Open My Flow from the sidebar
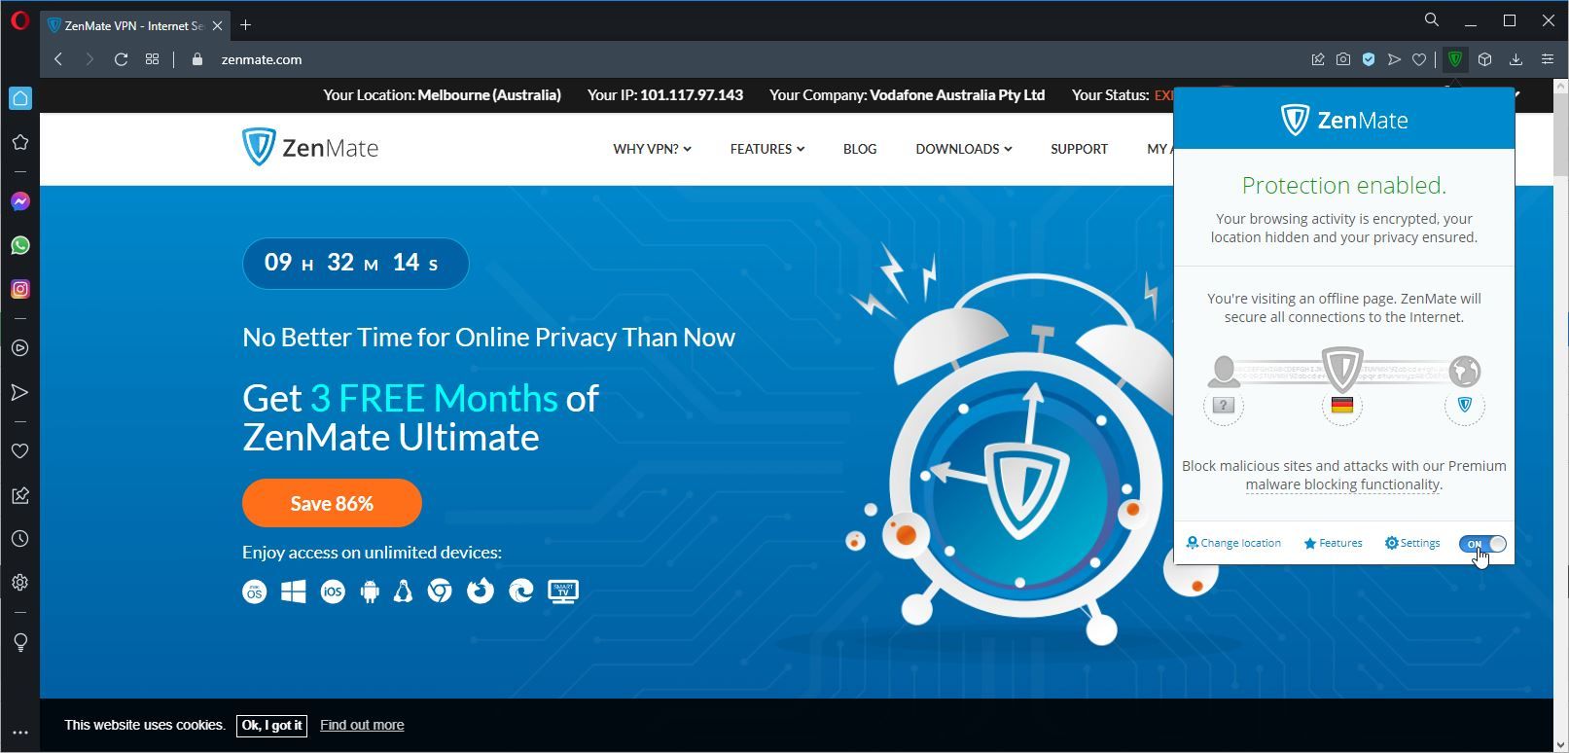 tap(20, 392)
